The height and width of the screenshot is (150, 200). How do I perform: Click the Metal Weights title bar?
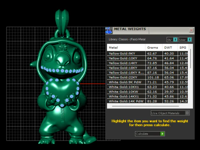click(150, 30)
